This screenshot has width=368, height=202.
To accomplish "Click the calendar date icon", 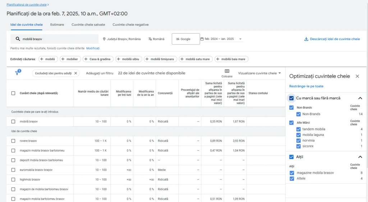I will tap(202, 39).
